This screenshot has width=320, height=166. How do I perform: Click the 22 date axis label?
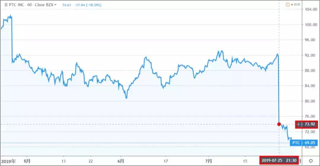91,161
